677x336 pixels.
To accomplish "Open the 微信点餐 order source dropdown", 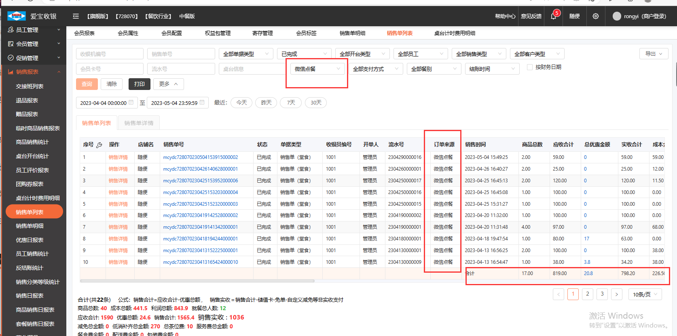I will click(317, 69).
